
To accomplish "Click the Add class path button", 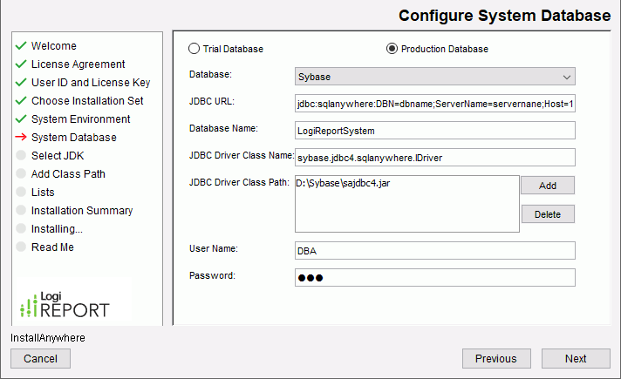I will tap(548, 186).
